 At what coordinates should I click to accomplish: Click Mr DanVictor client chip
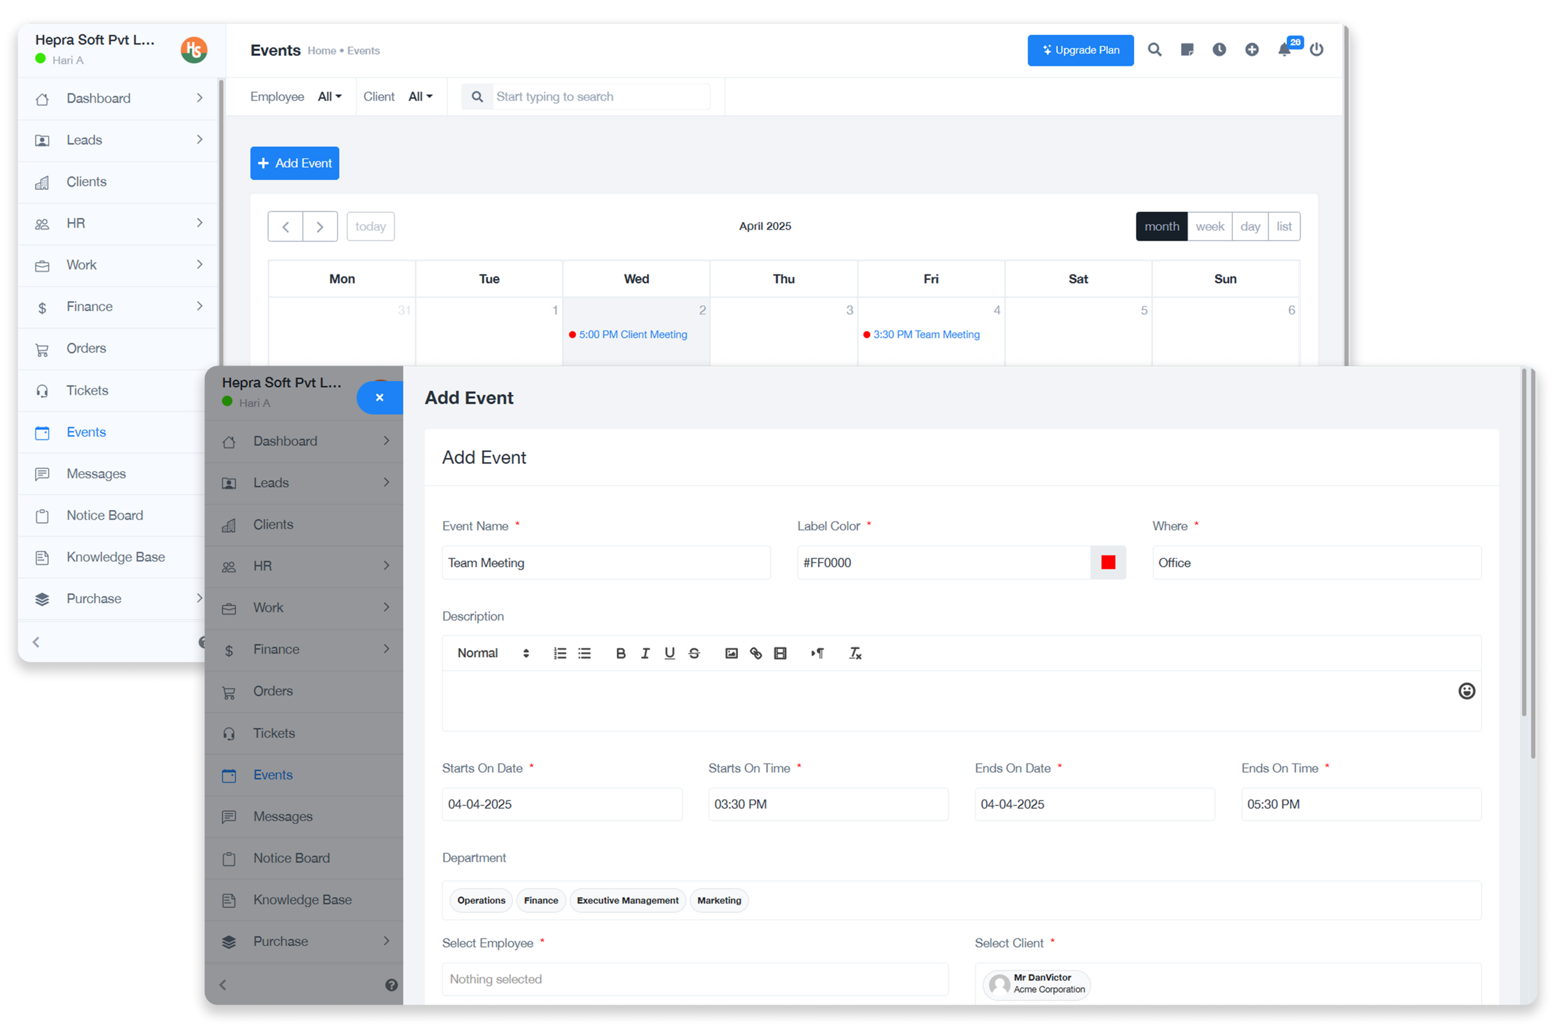point(1036,984)
